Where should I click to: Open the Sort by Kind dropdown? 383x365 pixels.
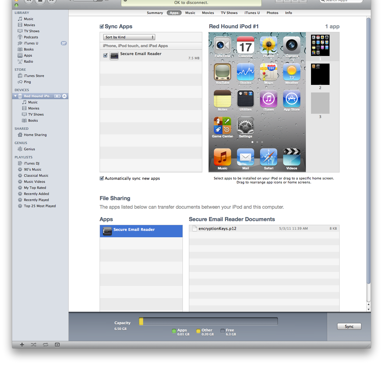pyautogui.click(x=129, y=37)
